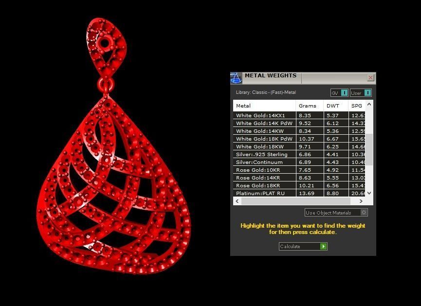Sort by the Grams column header
Image resolution: width=421 pixels, height=306 pixels.
pyautogui.click(x=310, y=106)
